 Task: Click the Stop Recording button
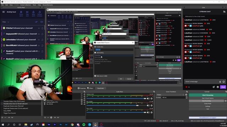click(206, 101)
